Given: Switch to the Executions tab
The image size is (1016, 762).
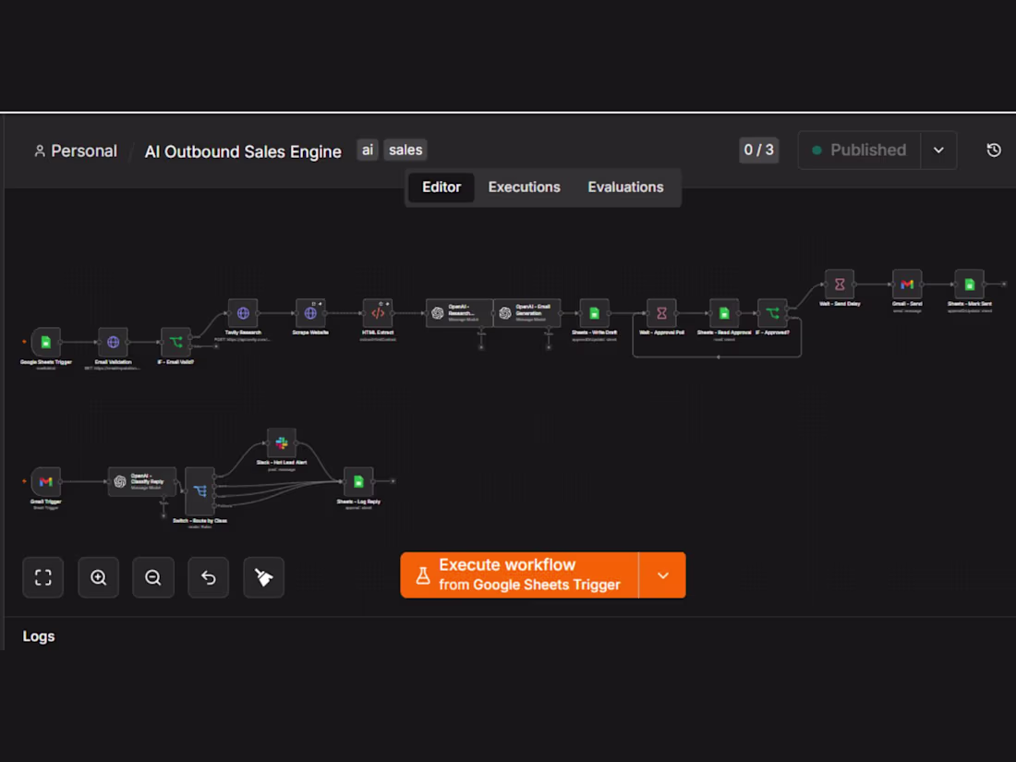Looking at the screenshot, I should (x=525, y=187).
